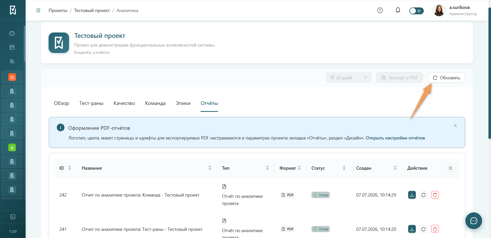Open notifications bell icon
Image resolution: width=491 pixels, height=238 pixels.
coord(398,10)
